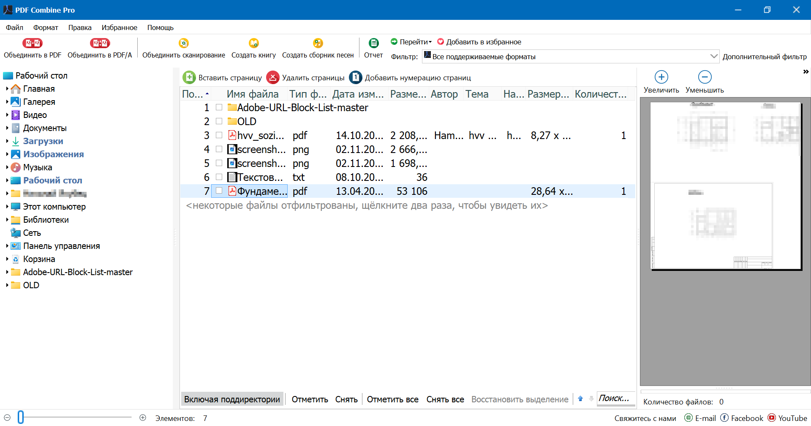Select Загрузки downloads folder in tree
This screenshot has height=426, width=811.
43,141
